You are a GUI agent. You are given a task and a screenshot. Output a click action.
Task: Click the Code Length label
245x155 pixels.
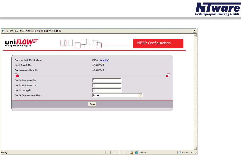click(x=22, y=90)
